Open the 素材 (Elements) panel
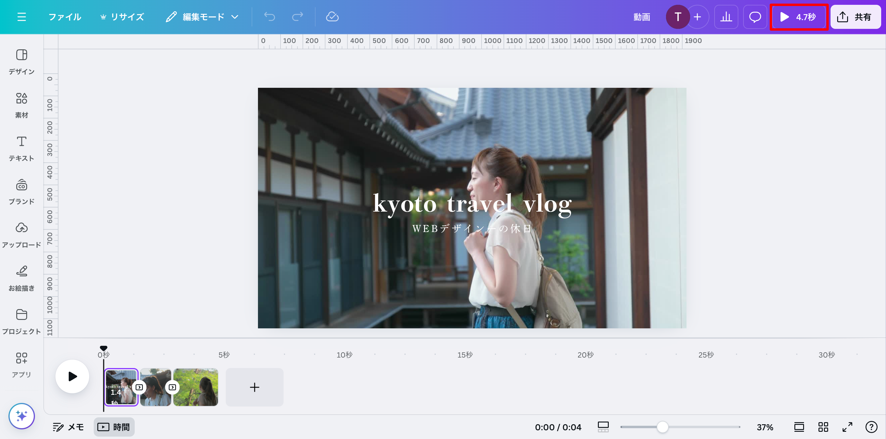The image size is (886, 439). tap(21, 105)
